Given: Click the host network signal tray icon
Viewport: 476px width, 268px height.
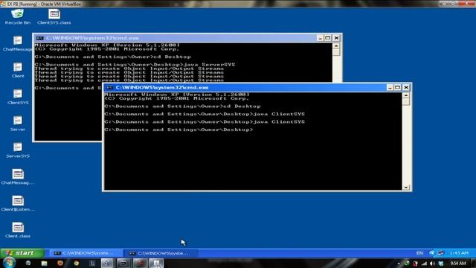Looking at the screenshot, I should coord(424,264).
